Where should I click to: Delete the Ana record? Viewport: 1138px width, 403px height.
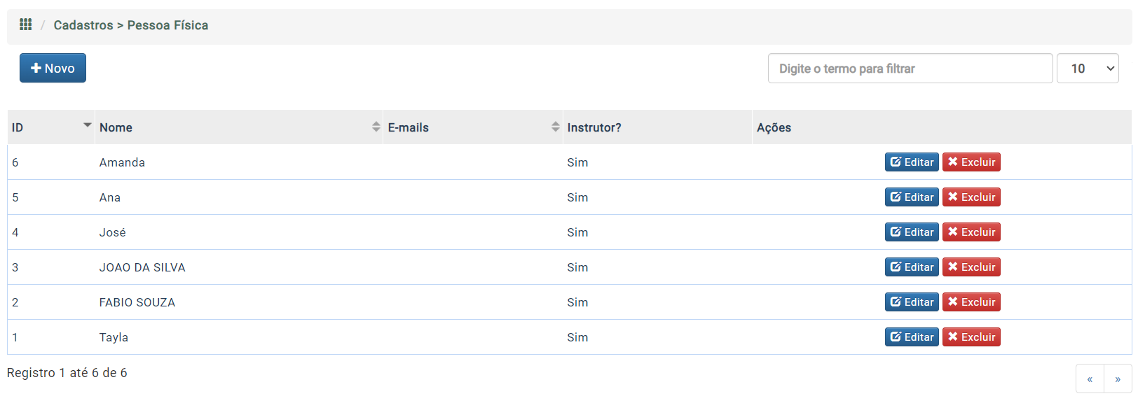(x=971, y=197)
